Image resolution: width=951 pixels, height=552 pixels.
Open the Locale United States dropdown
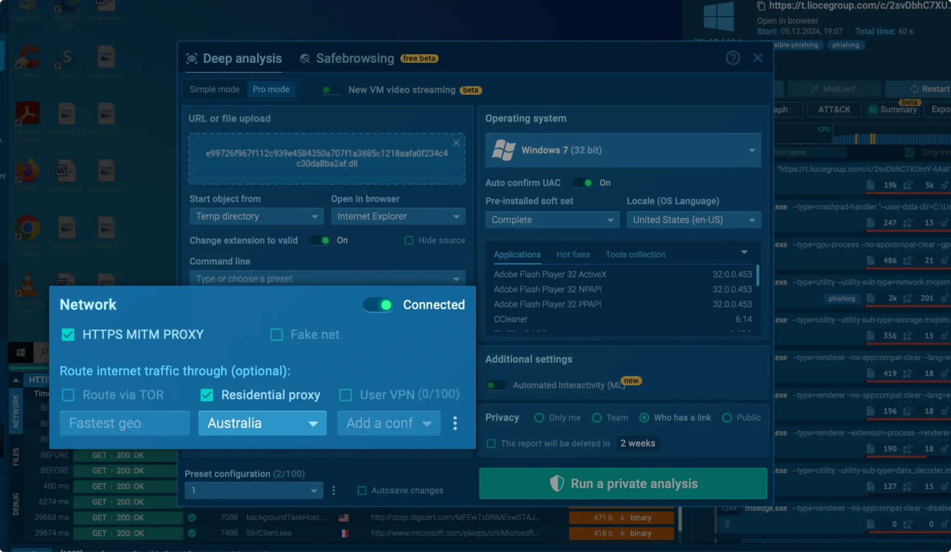click(693, 220)
